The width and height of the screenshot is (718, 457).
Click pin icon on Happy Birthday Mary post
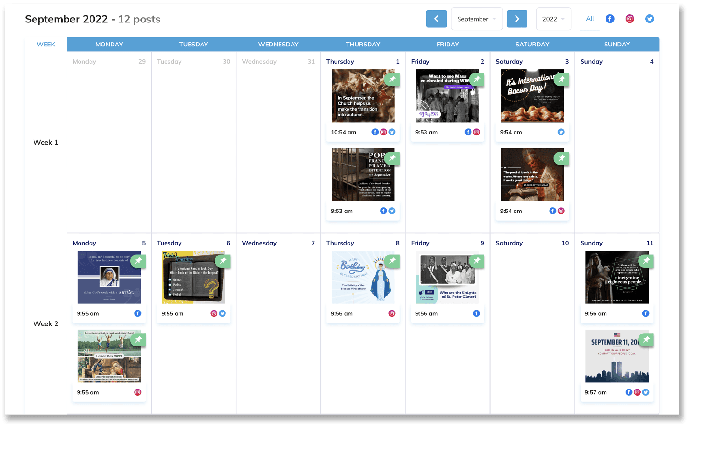[x=392, y=260]
